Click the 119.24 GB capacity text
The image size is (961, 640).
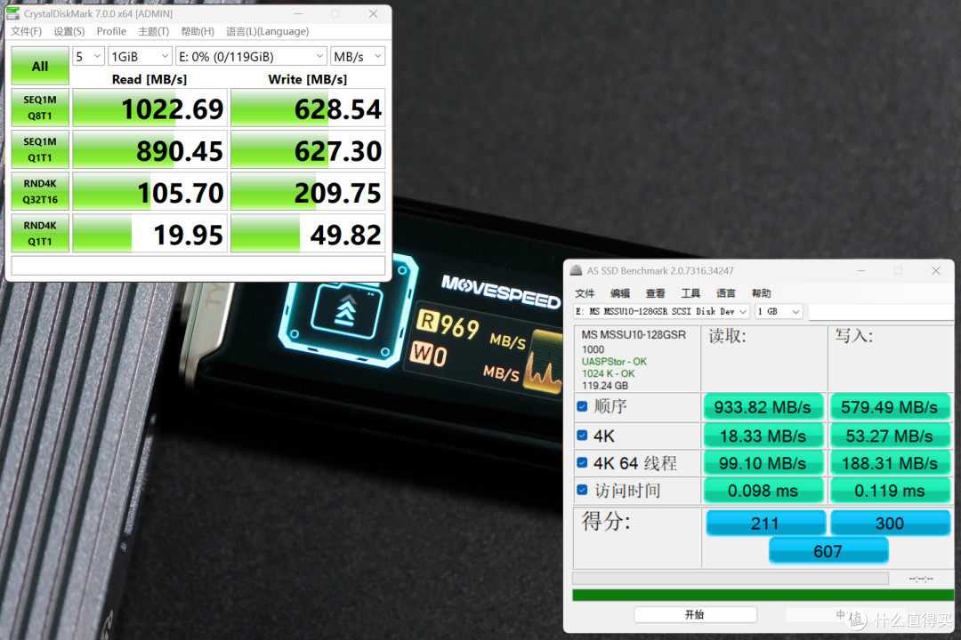tap(605, 385)
